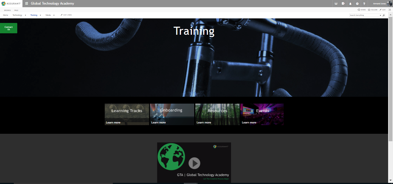Expand the search scope dropdown arrow

(380, 15)
